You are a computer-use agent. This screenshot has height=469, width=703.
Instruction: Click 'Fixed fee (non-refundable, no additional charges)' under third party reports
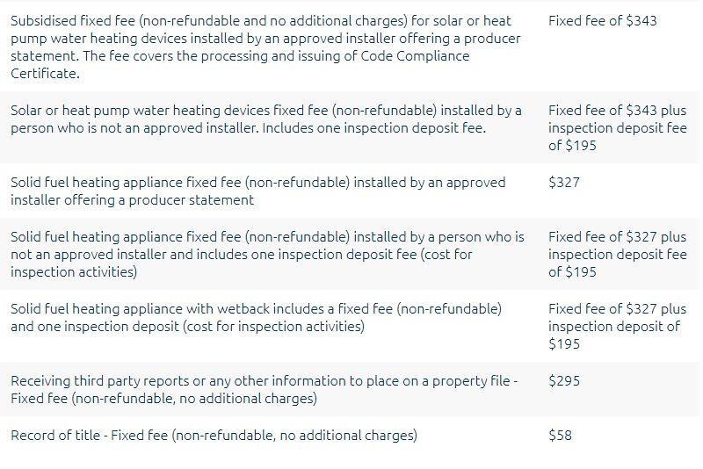click(163, 399)
